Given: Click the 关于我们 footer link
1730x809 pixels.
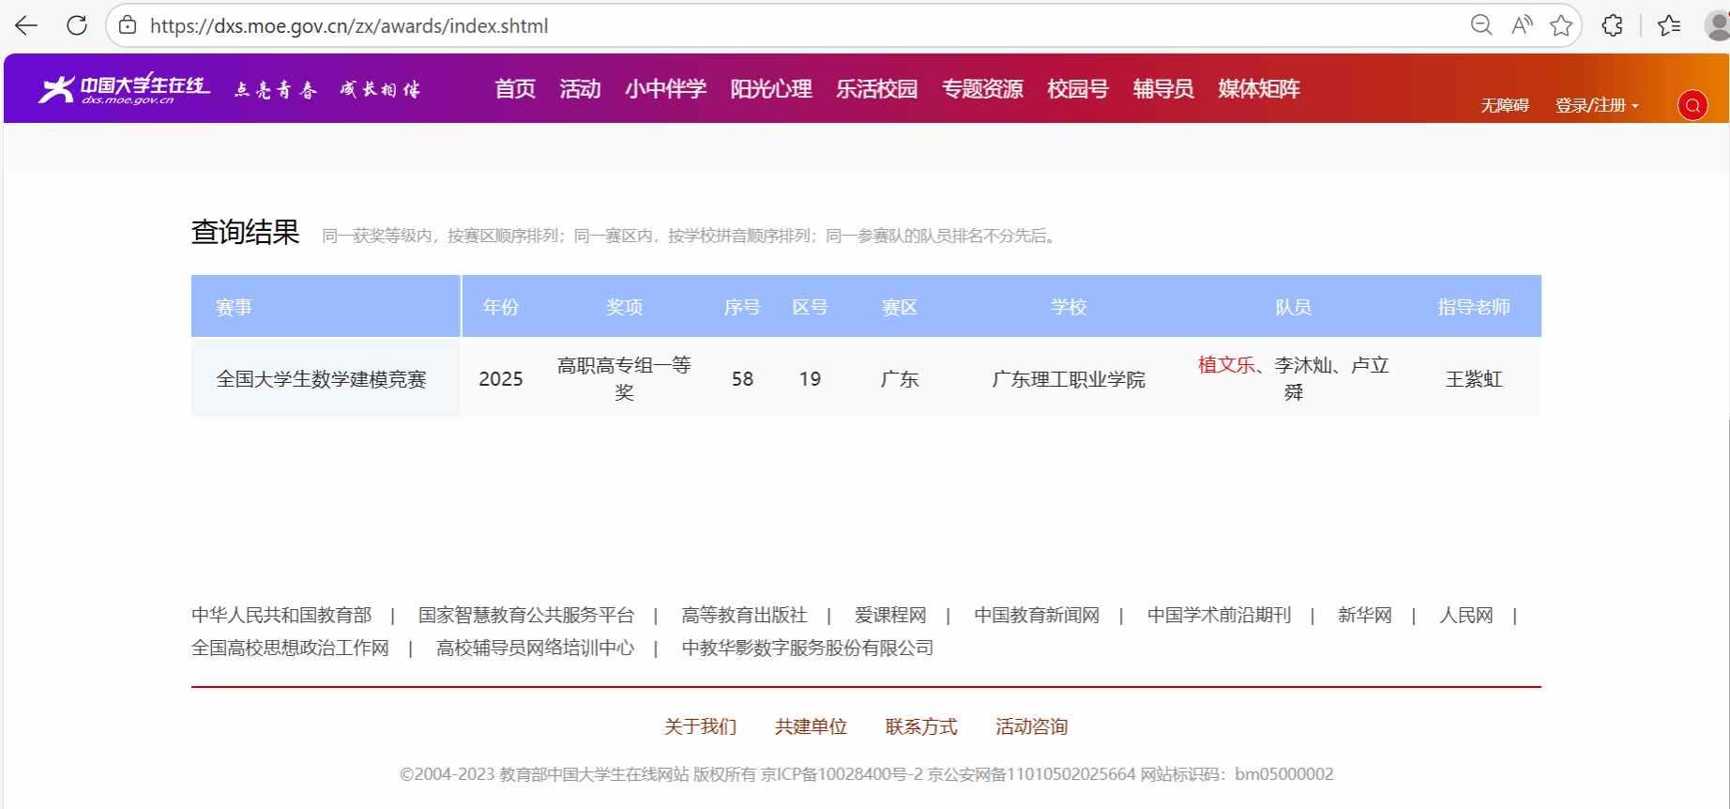Looking at the screenshot, I should tap(700, 726).
